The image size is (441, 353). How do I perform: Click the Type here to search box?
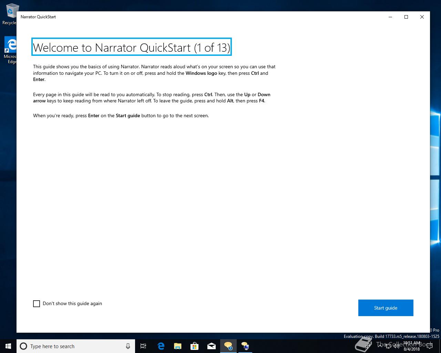click(76, 346)
